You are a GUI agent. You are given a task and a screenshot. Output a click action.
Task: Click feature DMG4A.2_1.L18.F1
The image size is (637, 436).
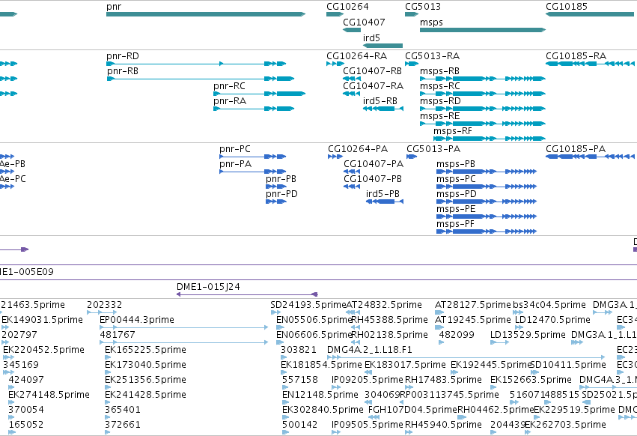tap(466, 357)
